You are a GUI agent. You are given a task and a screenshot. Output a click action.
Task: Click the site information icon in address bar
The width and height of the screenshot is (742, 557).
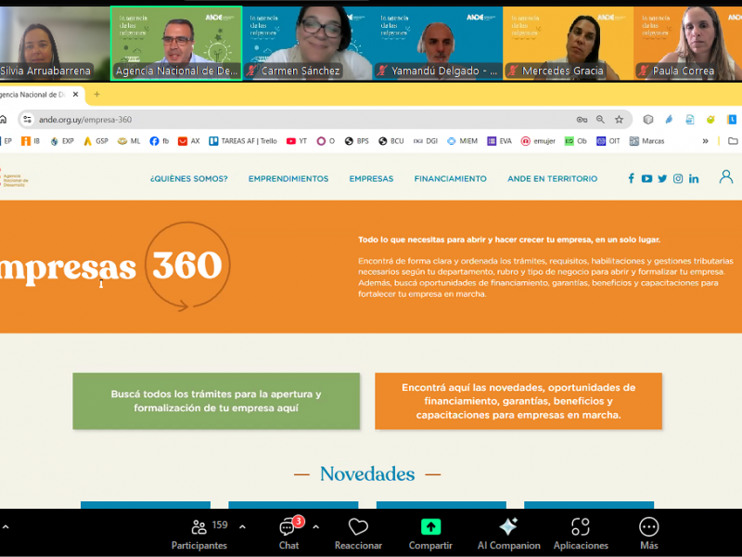[x=28, y=120]
